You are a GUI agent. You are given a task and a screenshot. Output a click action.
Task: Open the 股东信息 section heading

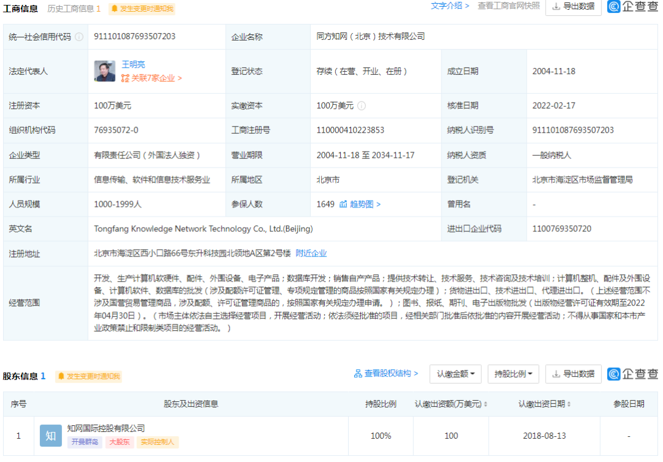[x=24, y=375]
